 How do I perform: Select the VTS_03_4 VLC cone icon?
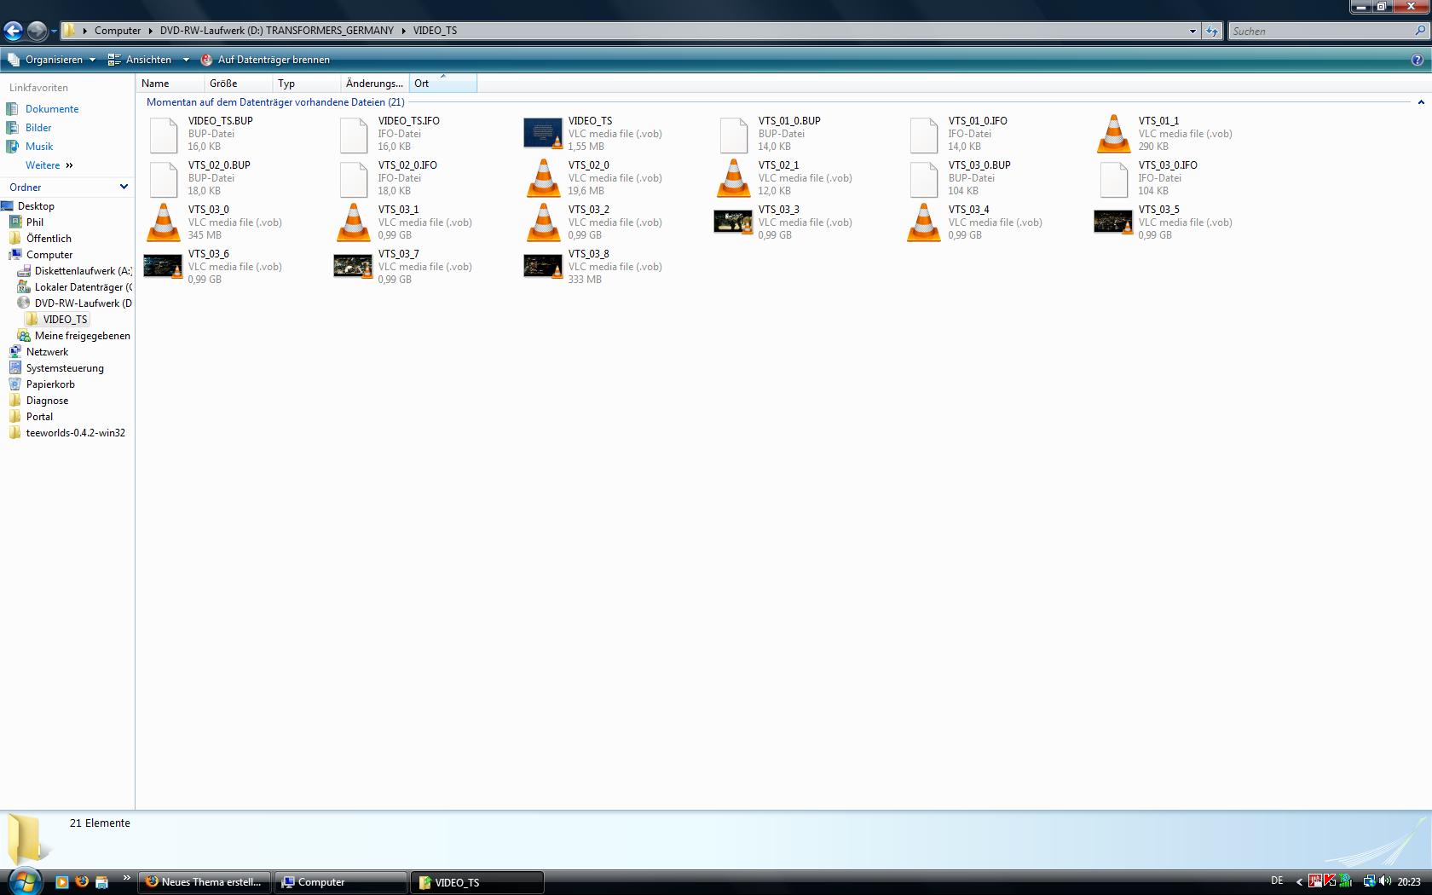tap(923, 222)
